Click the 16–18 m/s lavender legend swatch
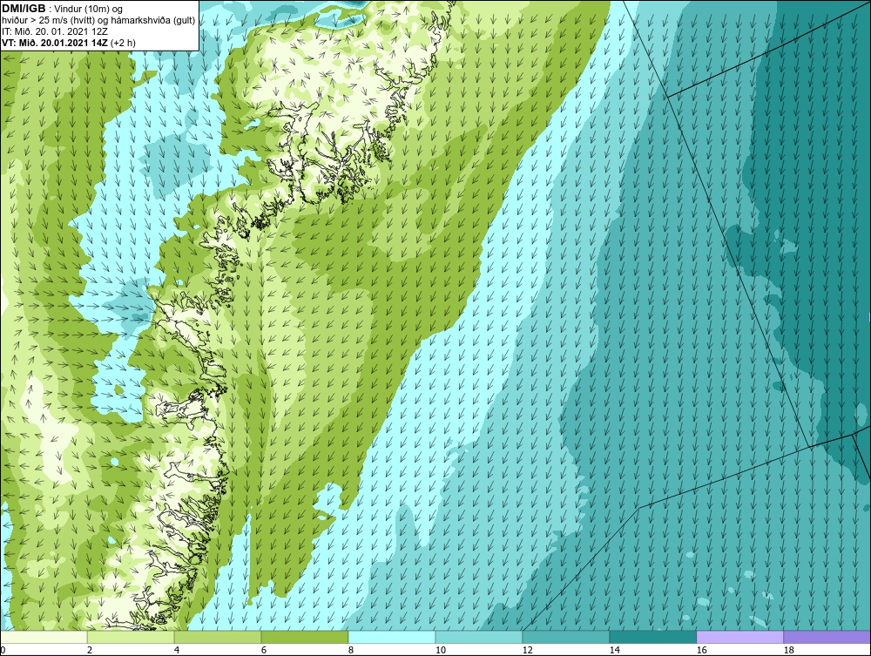Image resolution: width=871 pixels, height=656 pixels. pyautogui.click(x=739, y=637)
